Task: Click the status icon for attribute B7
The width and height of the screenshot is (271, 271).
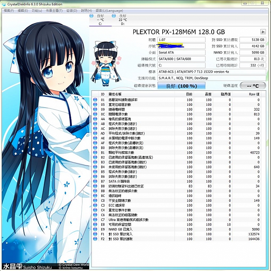Action: click(x=95, y=181)
